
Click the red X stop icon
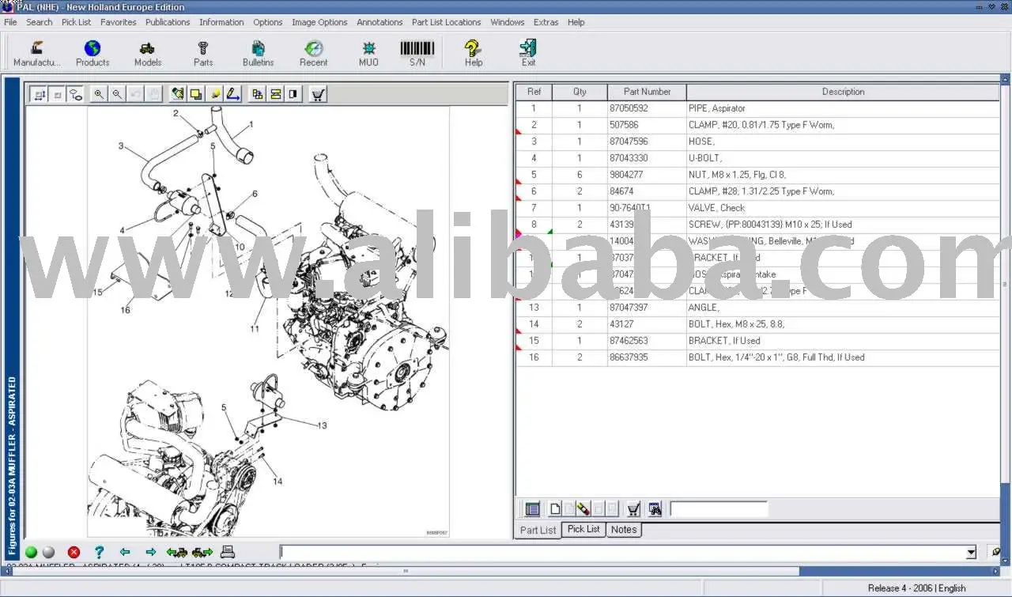tap(74, 552)
